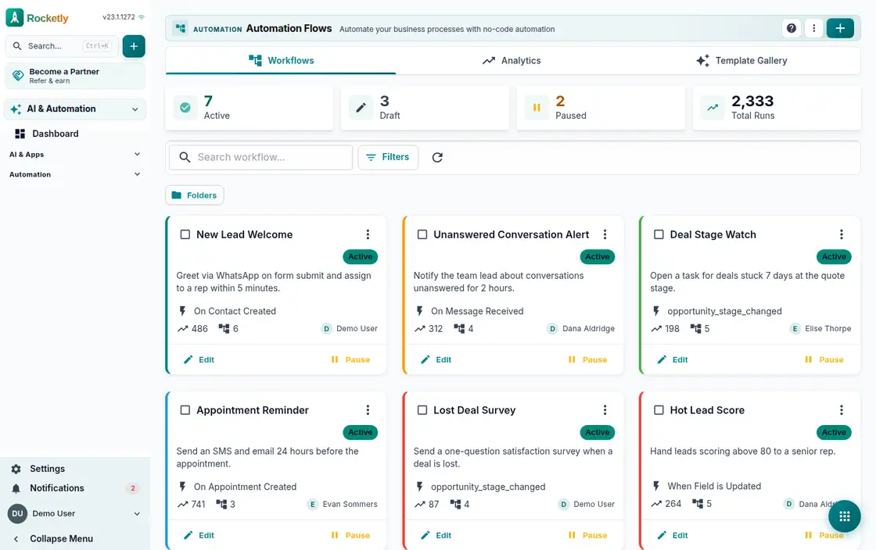The image size is (876, 550).
Task: Switch to the Analytics tab
Action: [x=512, y=61]
